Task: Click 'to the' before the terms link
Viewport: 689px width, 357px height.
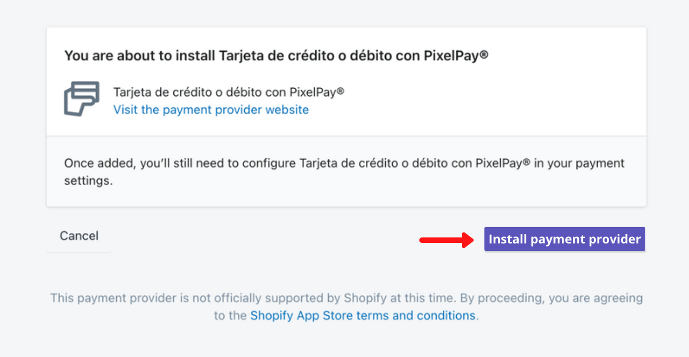Action: 230,315
